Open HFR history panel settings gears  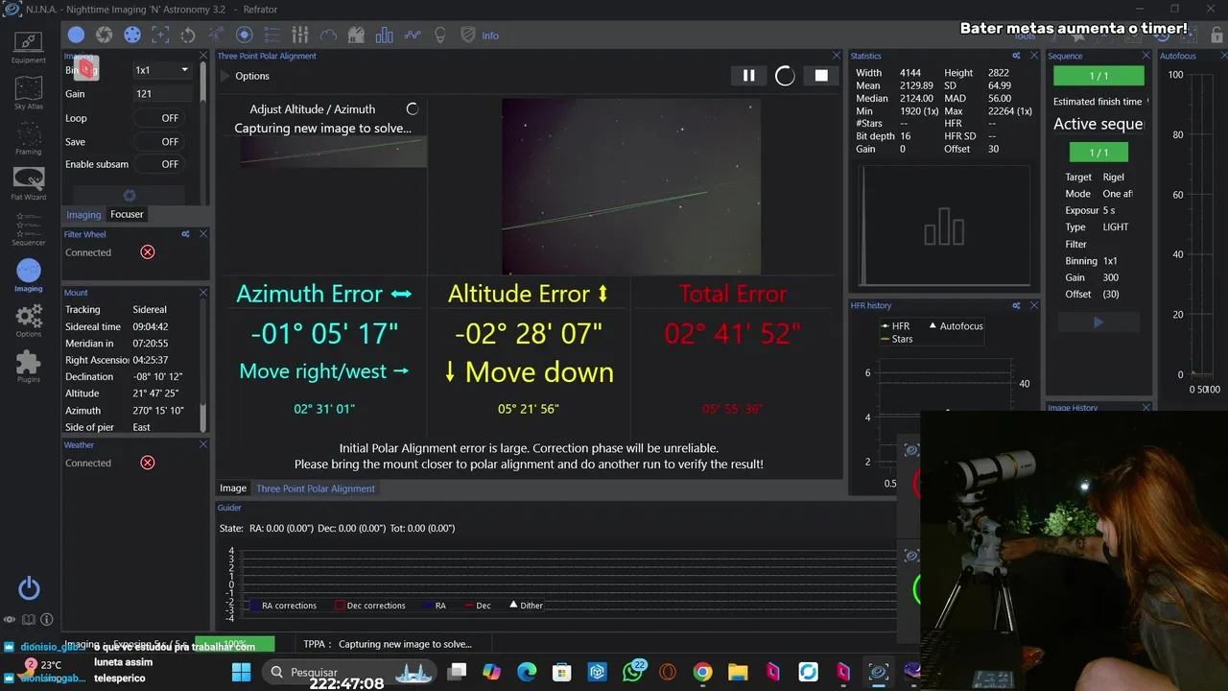coord(1016,305)
